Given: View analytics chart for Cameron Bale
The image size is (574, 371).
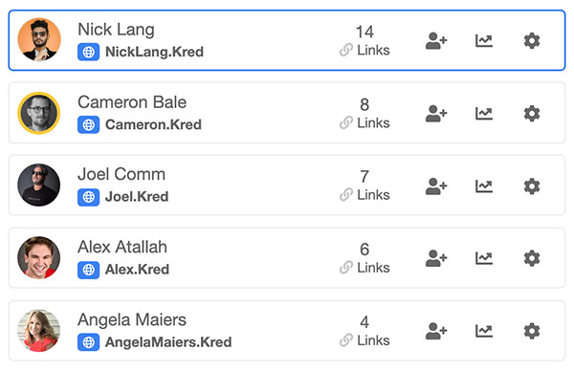Looking at the screenshot, I should coord(484,114).
